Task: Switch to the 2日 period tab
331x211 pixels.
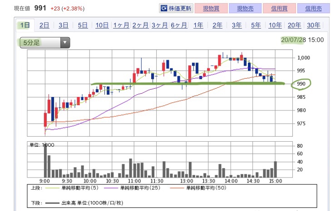Action: point(44,25)
